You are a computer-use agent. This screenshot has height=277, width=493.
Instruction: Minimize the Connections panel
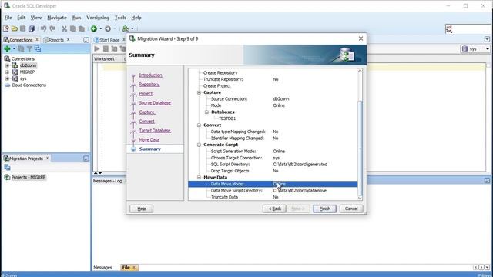[x=86, y=40]
